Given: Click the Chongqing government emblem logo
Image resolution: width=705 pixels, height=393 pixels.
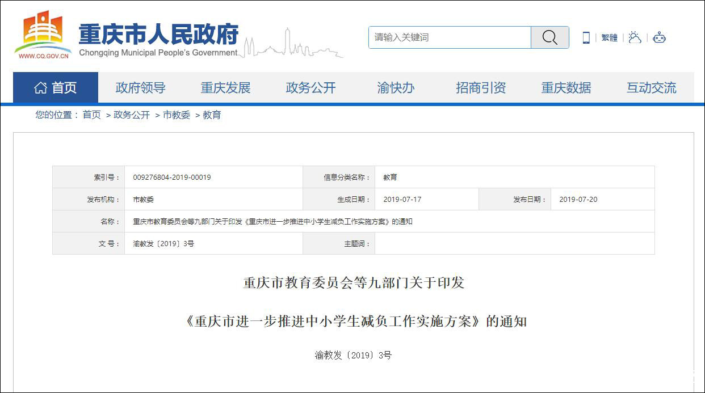Looking at the screenshot, I should (x=44, y=35).
